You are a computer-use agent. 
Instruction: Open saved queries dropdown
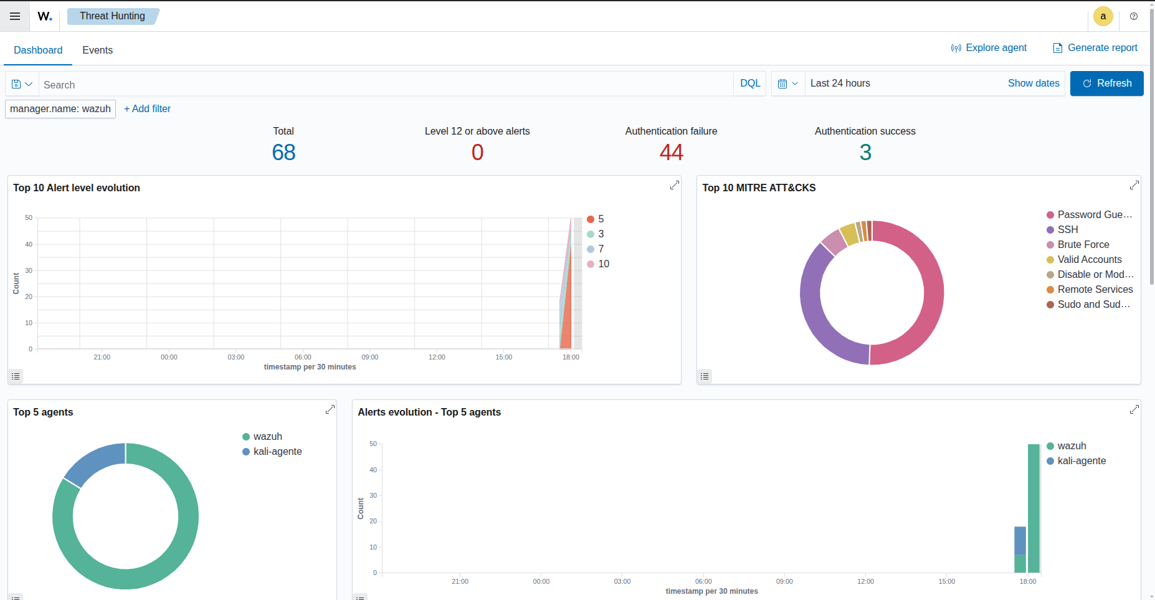[x=22, y=84]
